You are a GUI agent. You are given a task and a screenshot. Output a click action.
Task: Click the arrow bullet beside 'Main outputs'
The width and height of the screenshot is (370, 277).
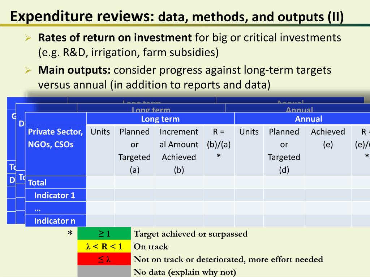pos(28,70)
